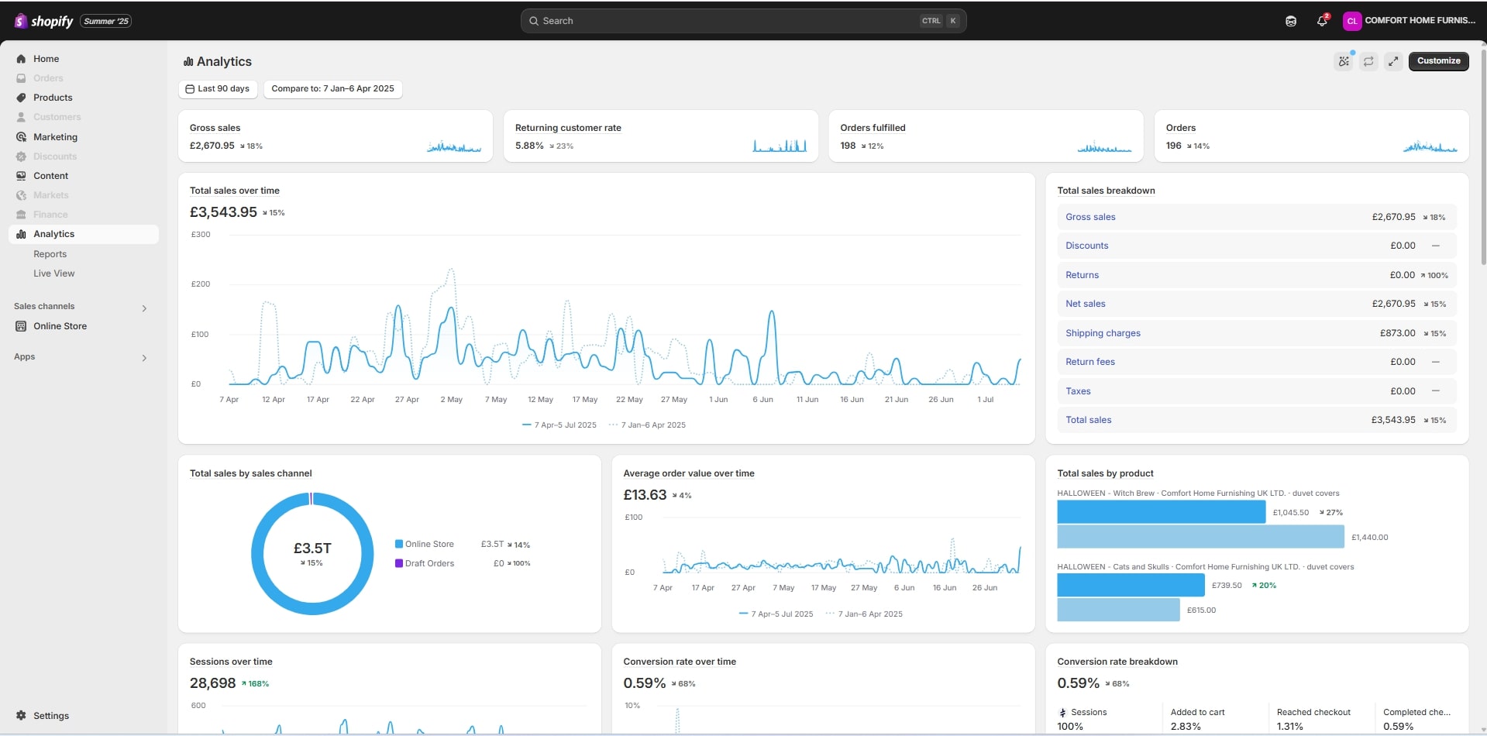Screen dimensions: 1487x736
Task: Expand the Apps section chevron
Action: 144,358
